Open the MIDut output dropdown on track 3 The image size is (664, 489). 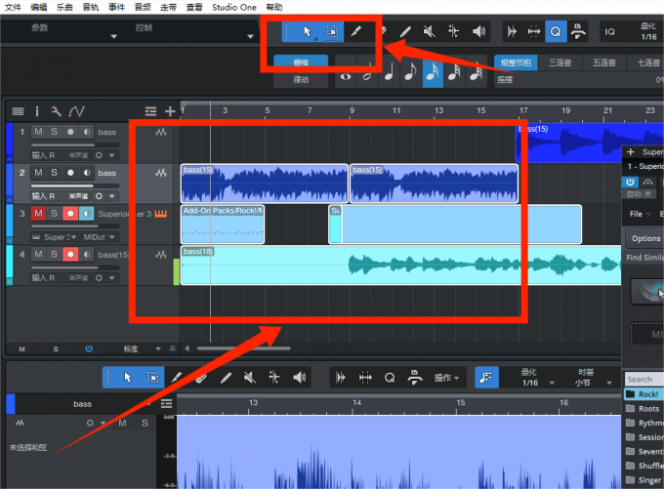tap(102, 236)
